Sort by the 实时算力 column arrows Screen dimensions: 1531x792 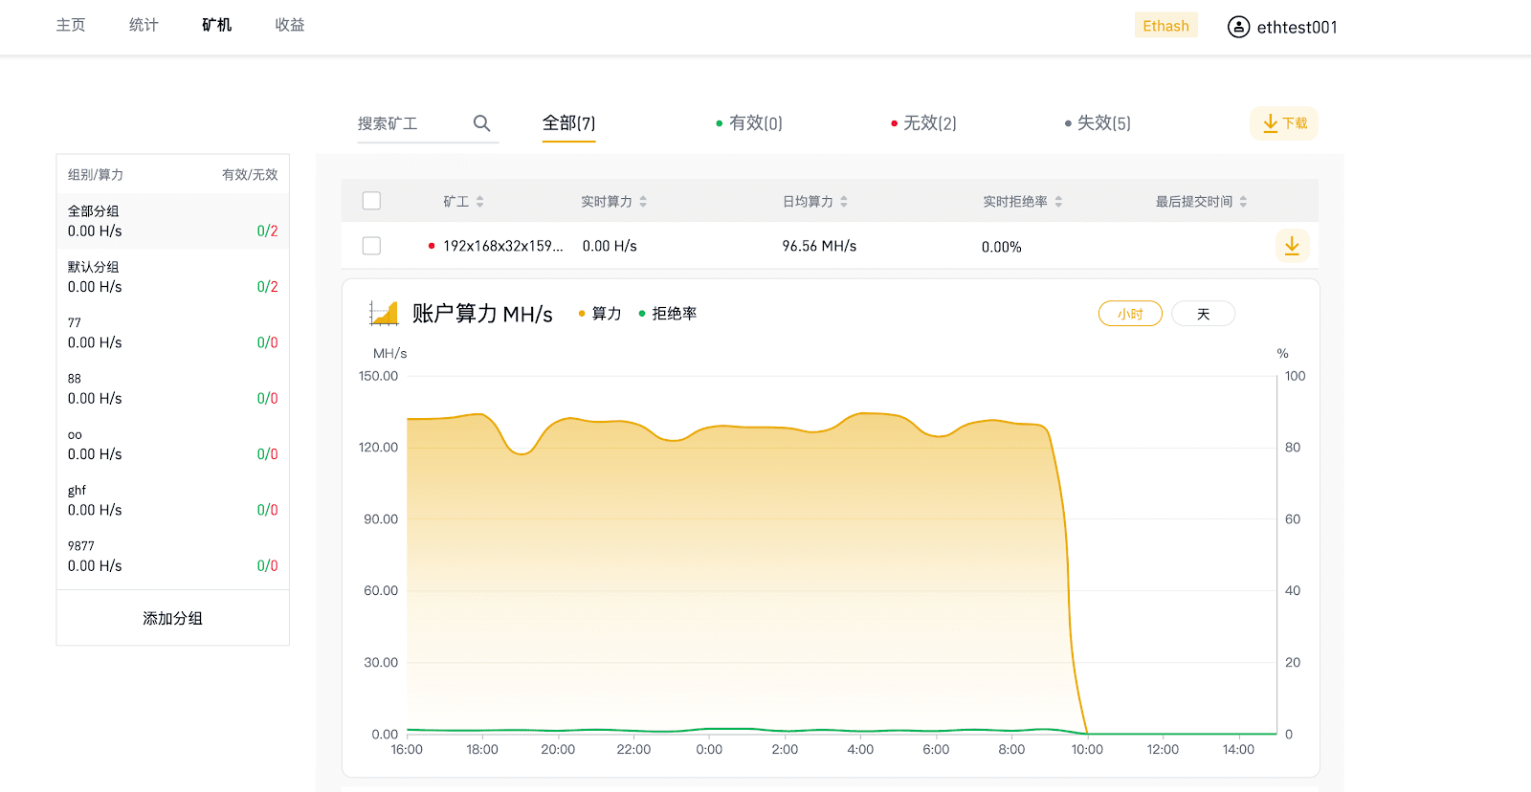pos(643,202)
